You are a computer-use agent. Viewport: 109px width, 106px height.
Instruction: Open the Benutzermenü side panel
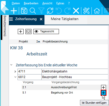(5, 26)
